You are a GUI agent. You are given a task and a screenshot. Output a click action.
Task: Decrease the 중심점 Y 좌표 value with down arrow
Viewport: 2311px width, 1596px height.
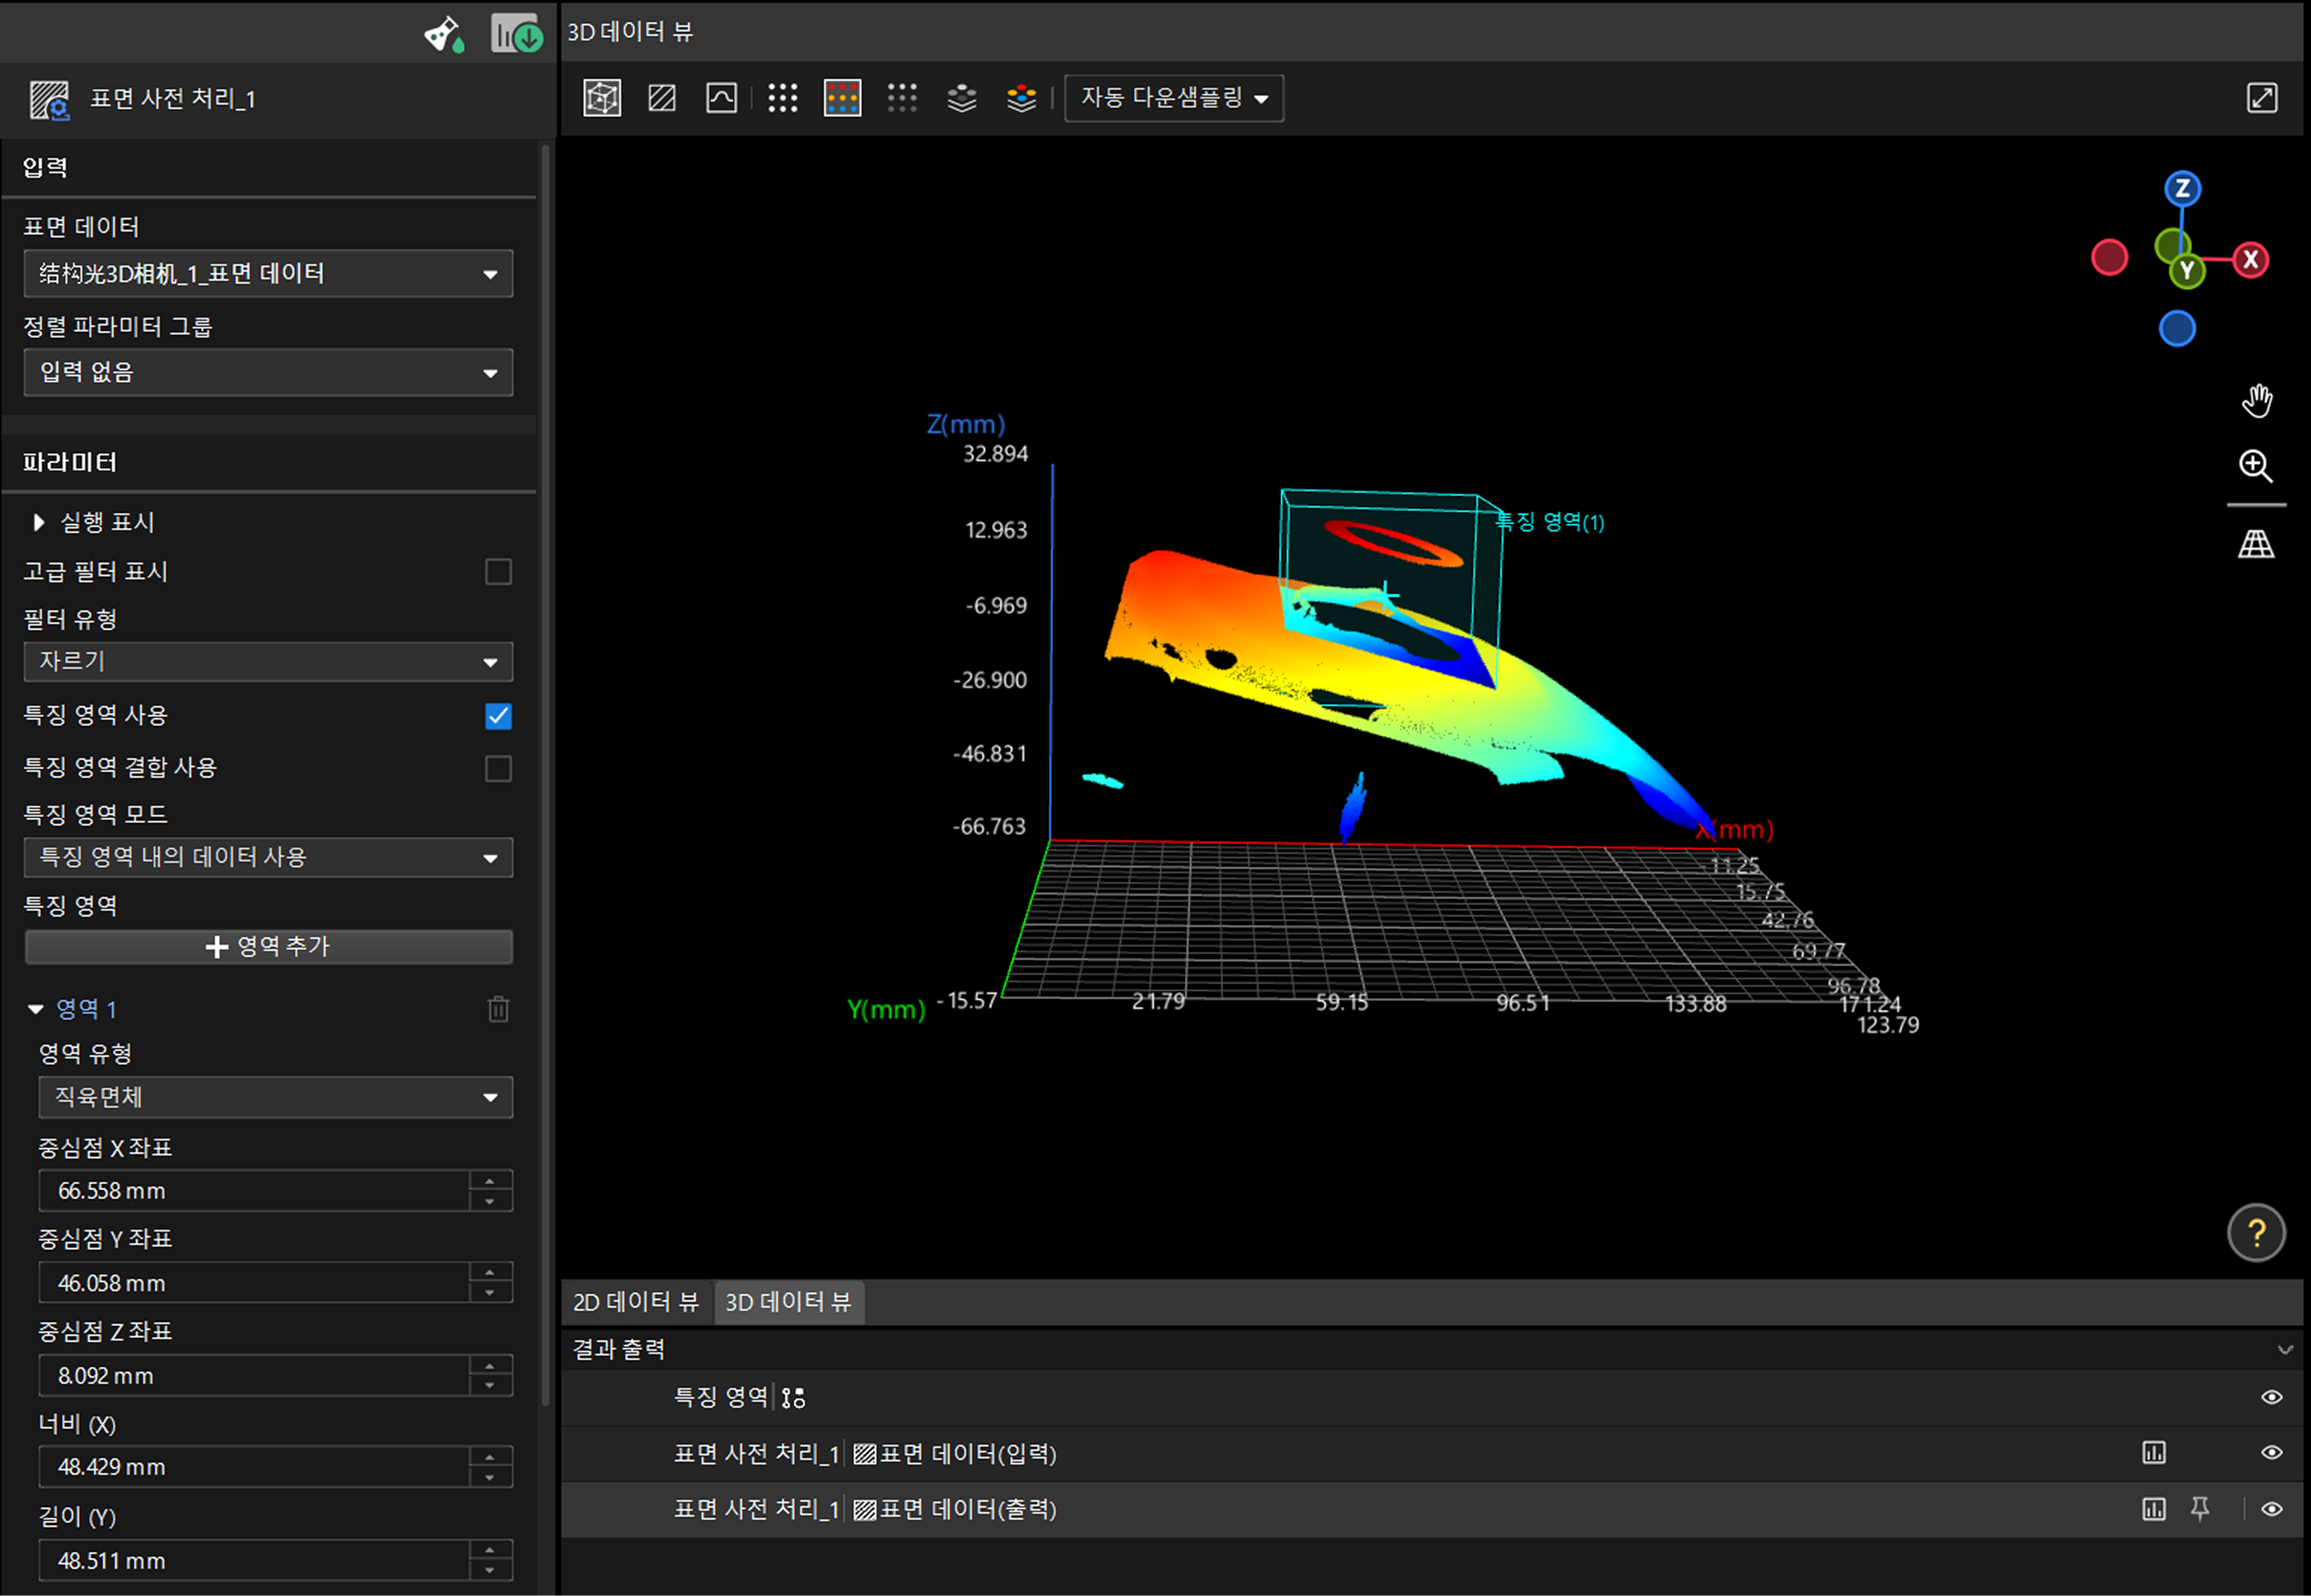pos(490,1293)
